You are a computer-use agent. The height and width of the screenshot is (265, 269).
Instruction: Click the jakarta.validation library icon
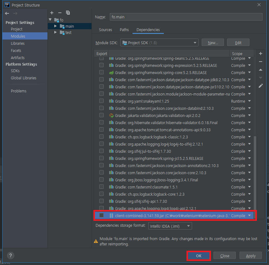111,115
